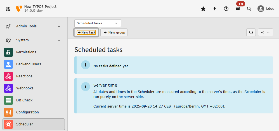Open bookmarks star icon
This screenshot has height=131, width=279.
203,9
